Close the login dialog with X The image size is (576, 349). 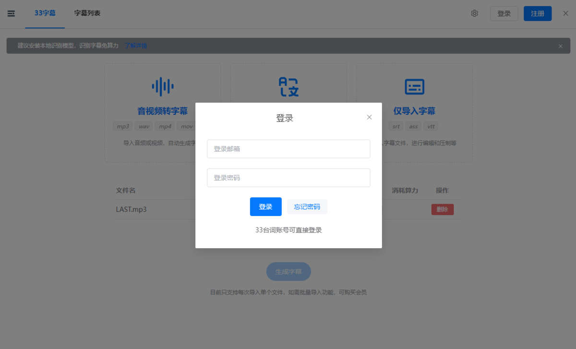(x=369, y=117)
